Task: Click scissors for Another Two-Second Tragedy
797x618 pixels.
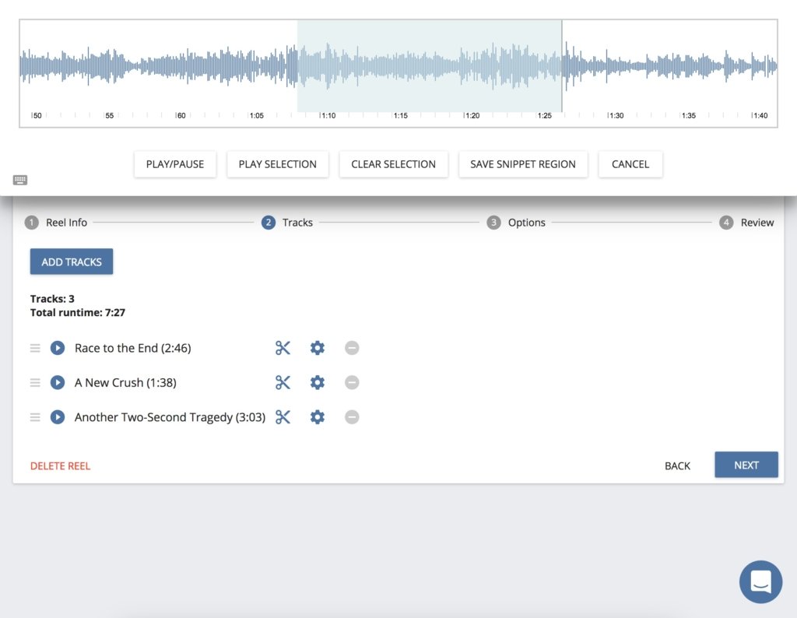Action: click(283, 417)
